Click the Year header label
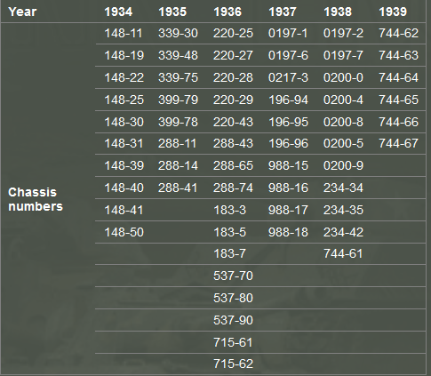431x376 pixels. pos(22,12)
